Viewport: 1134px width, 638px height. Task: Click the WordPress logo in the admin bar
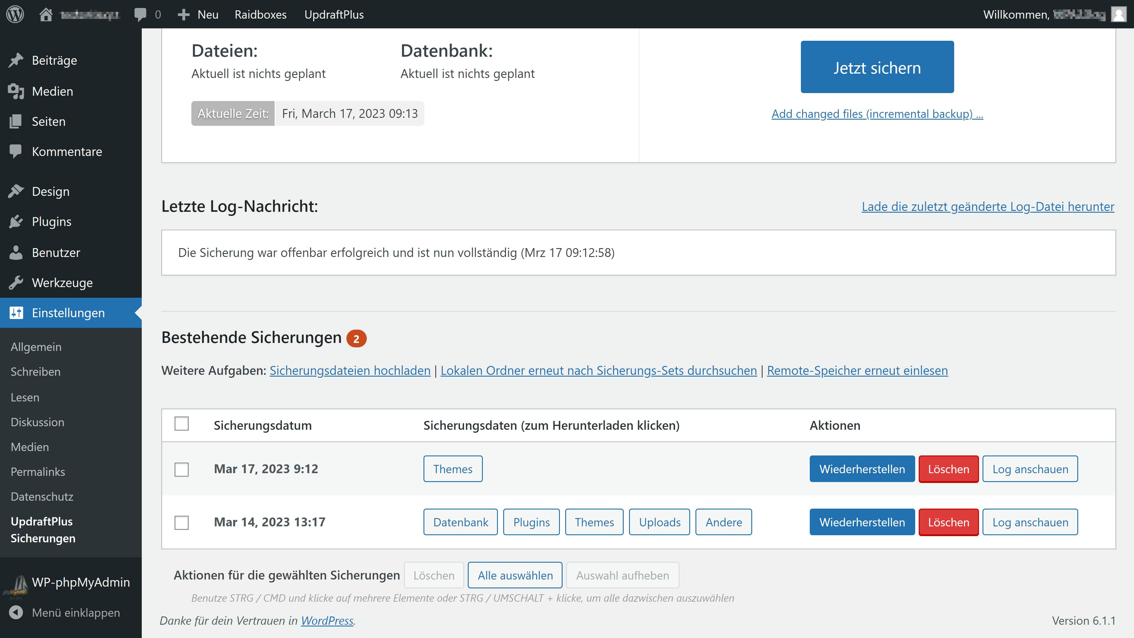(15, 14)
